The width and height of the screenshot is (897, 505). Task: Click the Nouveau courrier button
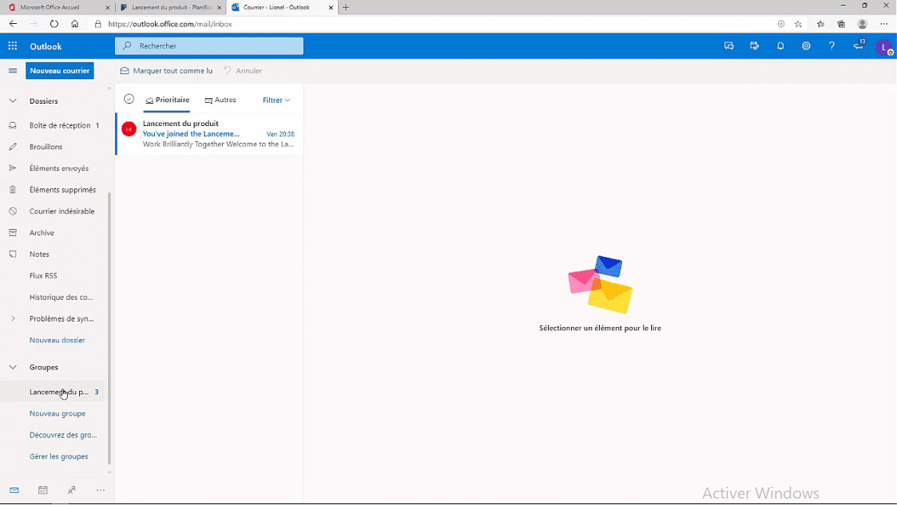coord(59,71)
